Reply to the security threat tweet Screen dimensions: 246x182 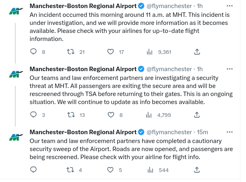pyautogui.click(x=34, y=115)
